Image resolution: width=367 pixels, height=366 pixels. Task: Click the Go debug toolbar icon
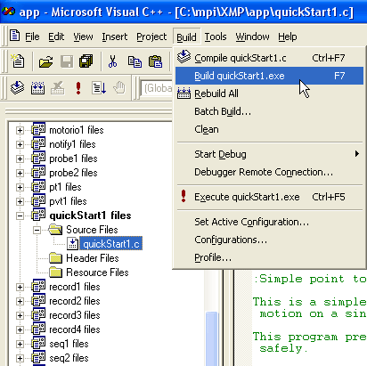(x=99, y=88)
